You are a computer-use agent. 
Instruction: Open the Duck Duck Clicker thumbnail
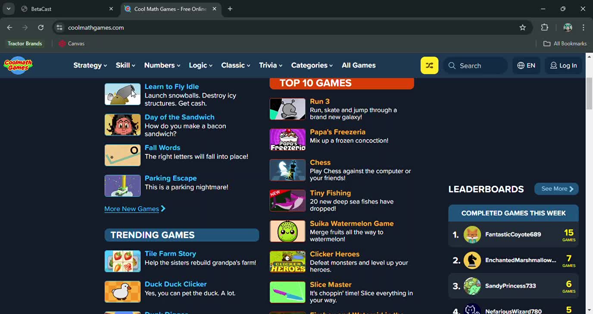(122, 292)
